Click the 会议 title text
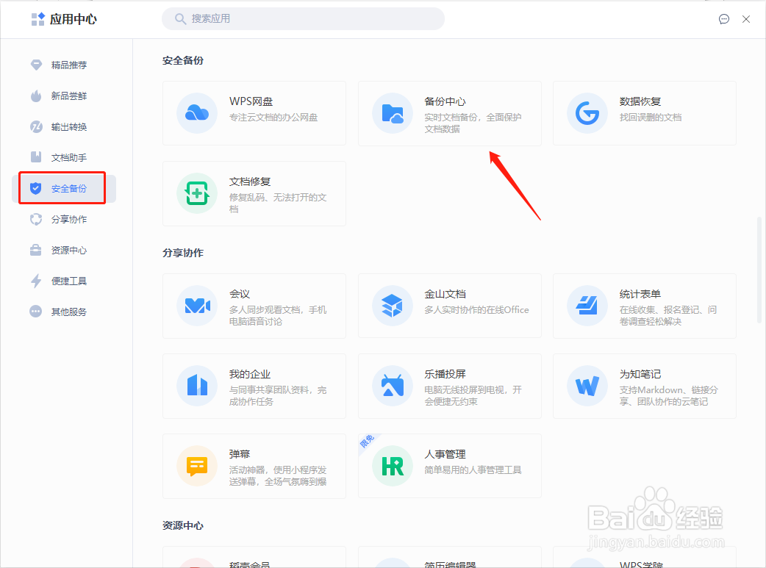The image size is (766, 568). click(x=240, y=294)
